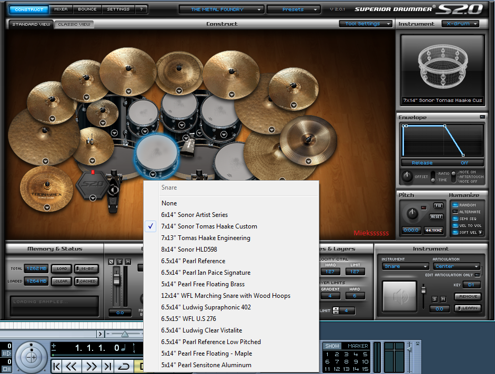Toggle Edit Articulation Only
The width and height of the screenshot is (495, 374).
(x=477, y=275)
